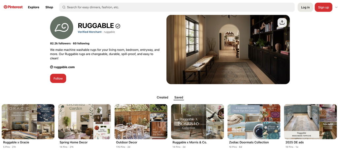338x150 pixels.
Task: Select the Saved tab
Action: [179, 97]
